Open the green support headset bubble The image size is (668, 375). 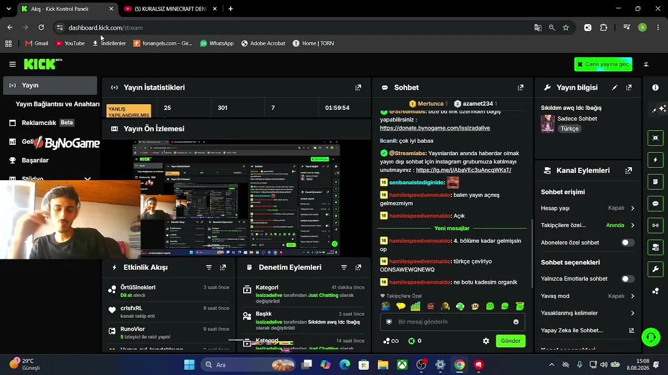coord(651,337)
